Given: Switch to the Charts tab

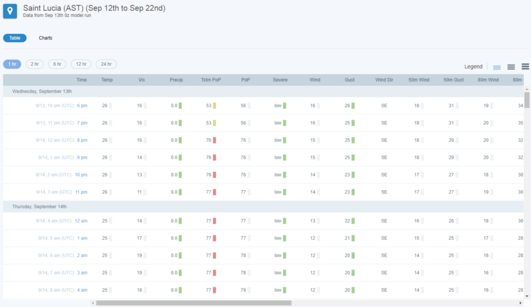Looking at the screenshot, I should pos(45,38).
